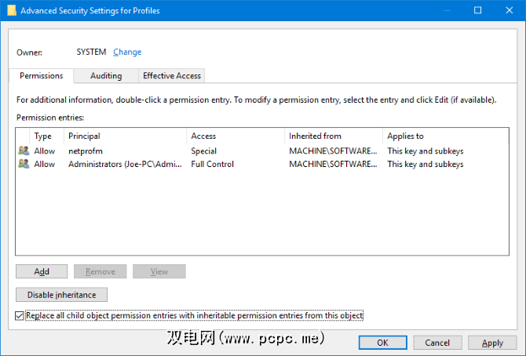Toggle the Replace all child object permissions checkbox
The image size is (526, 356).
[x=20, y=316]
